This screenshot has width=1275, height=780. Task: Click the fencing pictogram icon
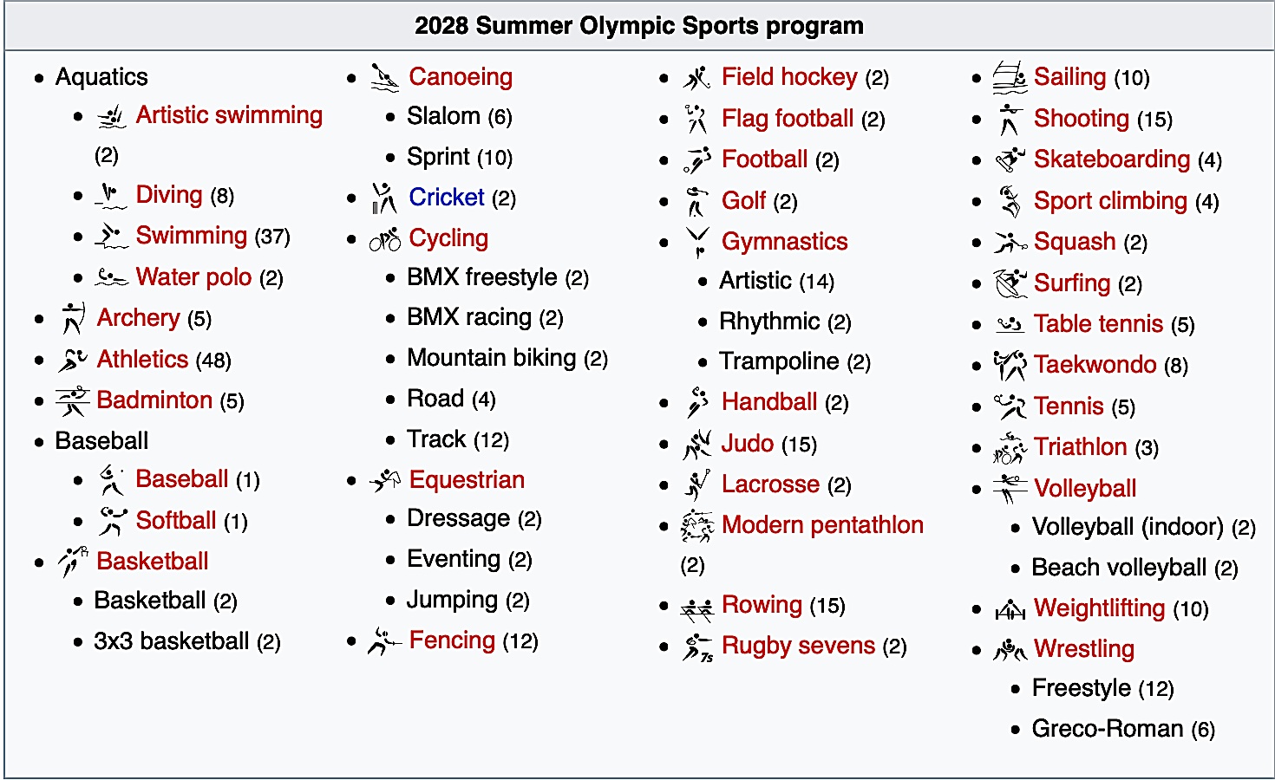(385, 641)
